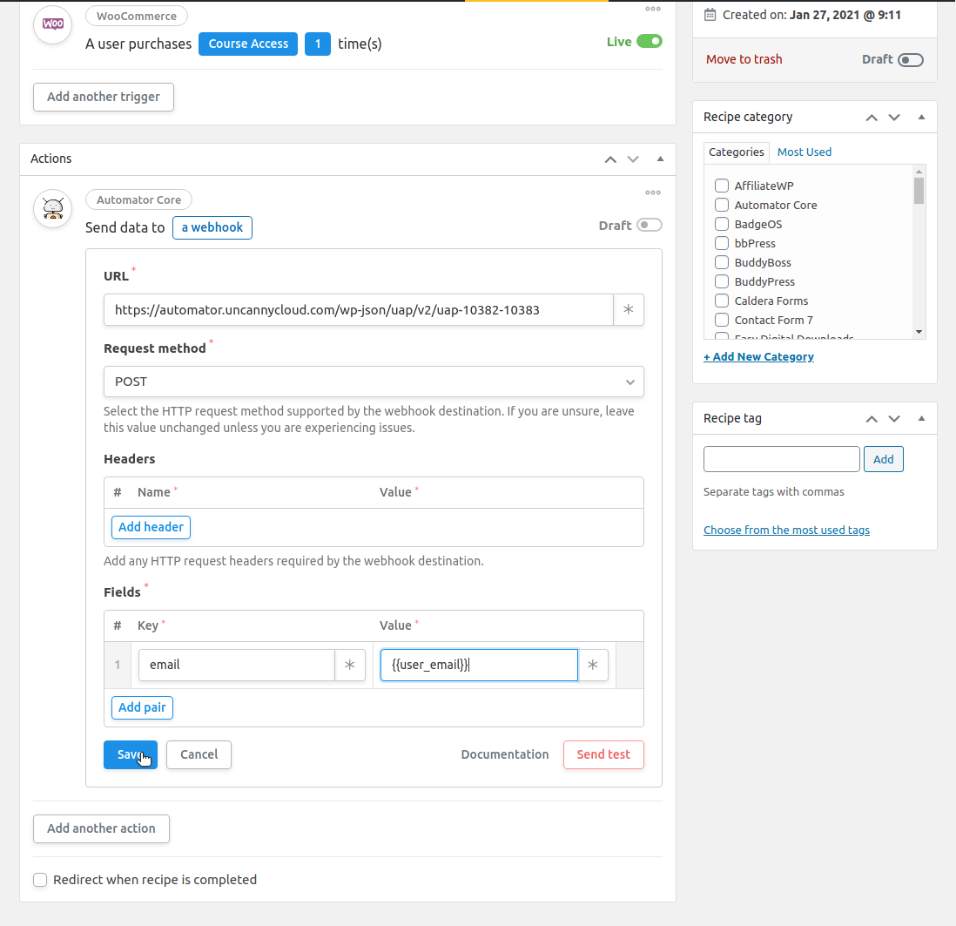Open the WooCommerce trigger three-dot menu
956x926 pixels.
coord(653,9)
